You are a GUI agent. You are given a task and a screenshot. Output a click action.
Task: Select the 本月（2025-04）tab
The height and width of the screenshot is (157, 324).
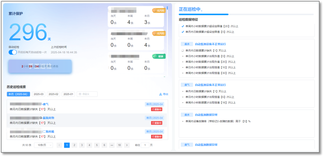click(x=18, y=94)
